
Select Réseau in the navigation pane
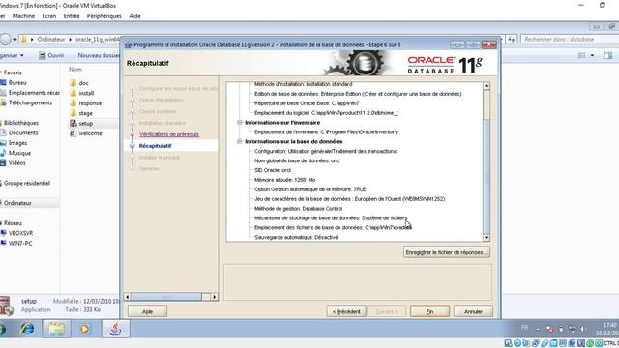click(12, 223)
